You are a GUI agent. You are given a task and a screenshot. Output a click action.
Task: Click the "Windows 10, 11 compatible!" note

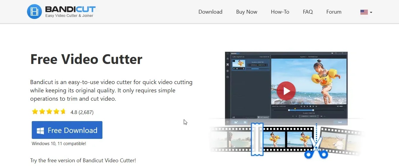click(59, 144)
